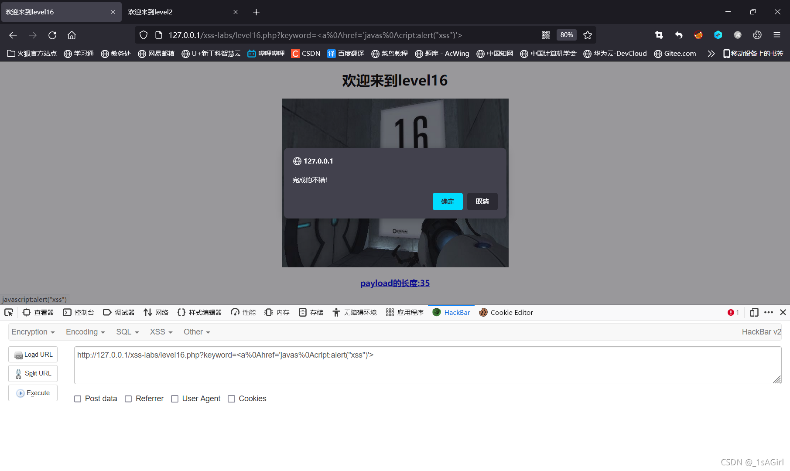
Task: Enable the Referrer checkbox
Action: click(x=128, y=399)
